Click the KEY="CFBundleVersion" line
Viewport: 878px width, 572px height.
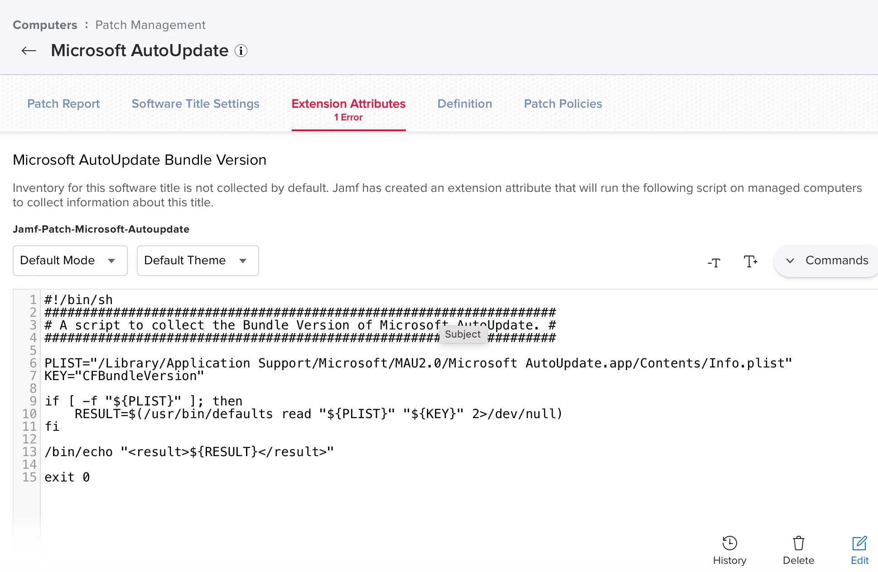124,376
